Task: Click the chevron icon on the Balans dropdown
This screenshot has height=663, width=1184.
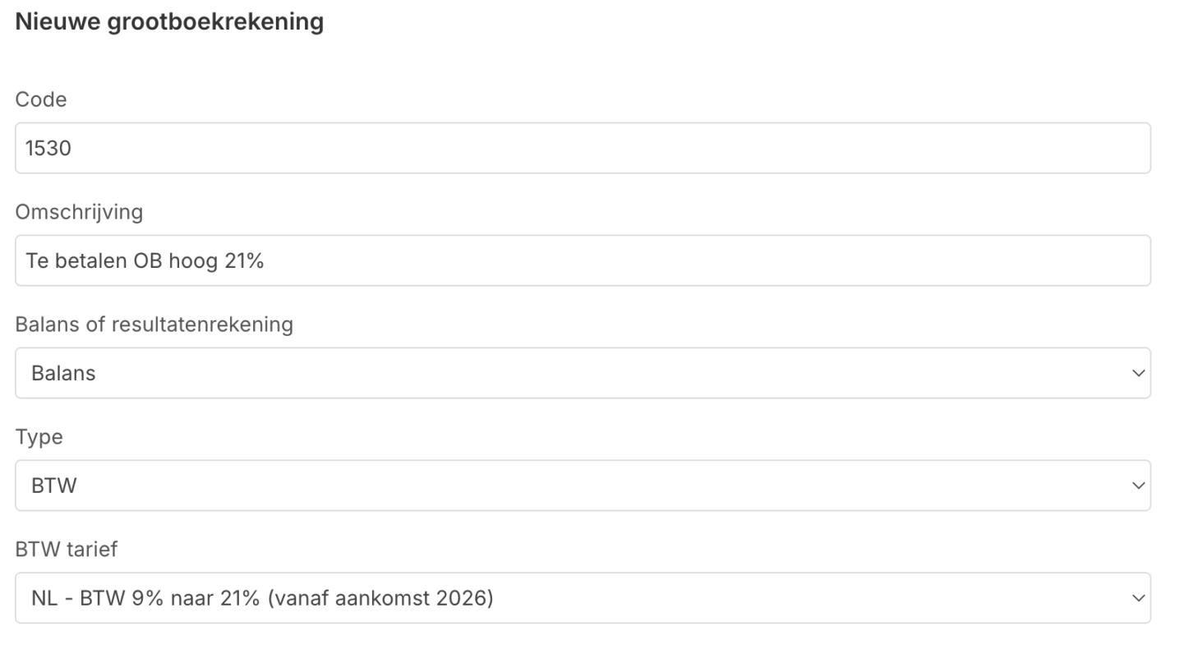Action: pos(1138,373)
